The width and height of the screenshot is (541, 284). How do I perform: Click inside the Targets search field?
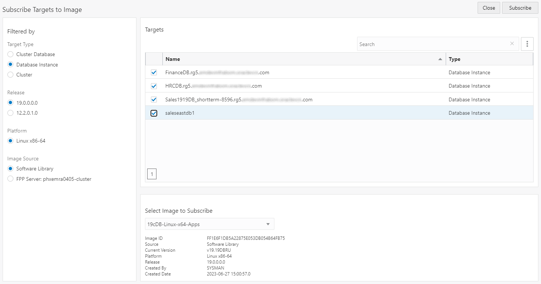tap(432, 44)
